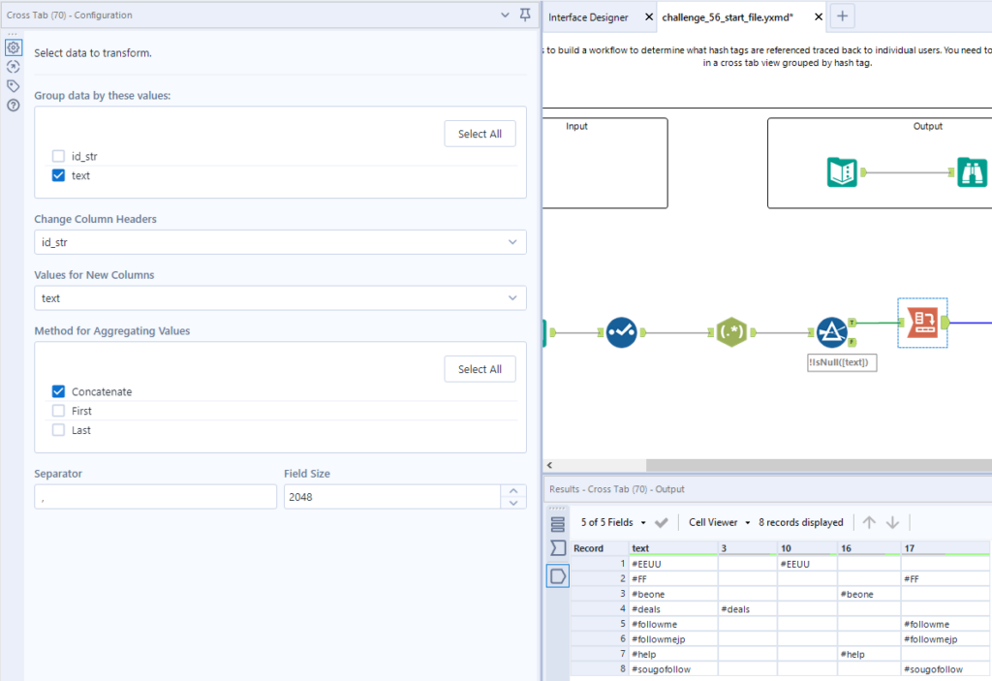
Task: Open a new workflow tab with plus
Action: pos(842,16)
